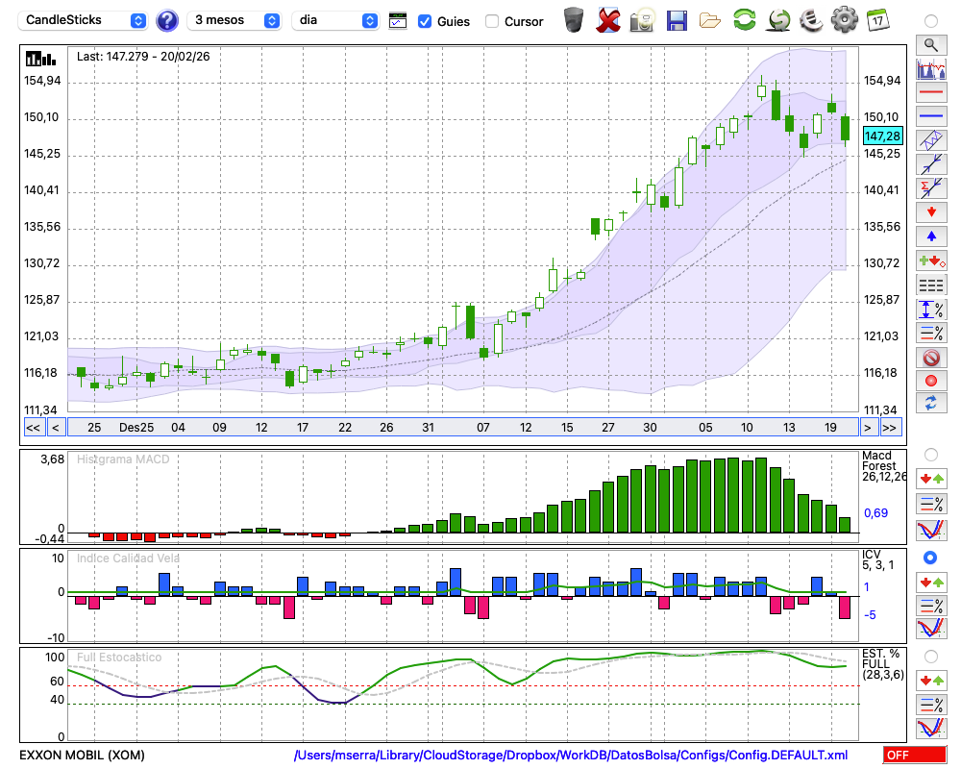
Task: Select the red horizontal line tool
Action: tap(930, 93)
